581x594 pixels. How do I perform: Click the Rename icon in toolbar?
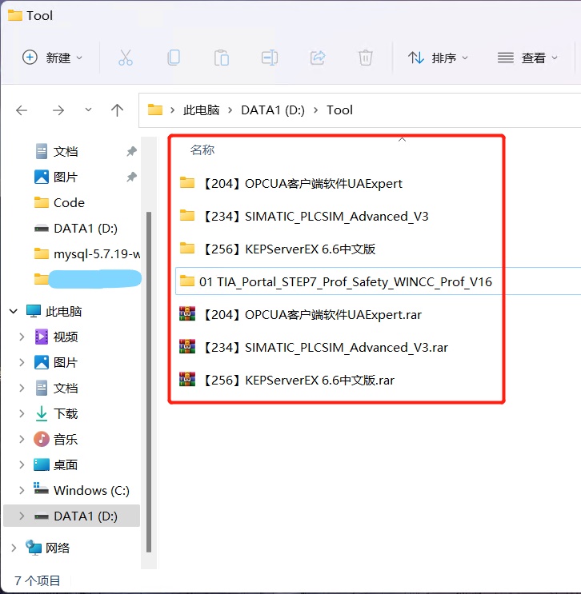click(x=270, y=58)
